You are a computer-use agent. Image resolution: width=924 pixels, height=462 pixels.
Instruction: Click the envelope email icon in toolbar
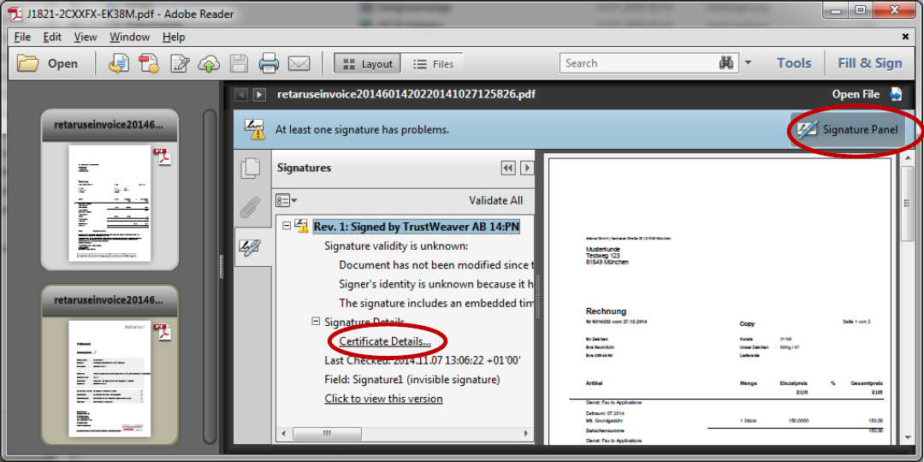click(299, 63)
